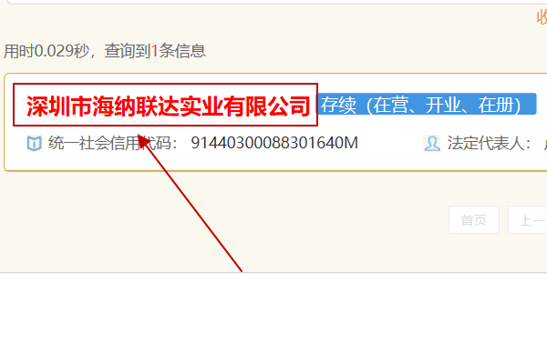
Task: Click the cut-off representative name after 法定代表人
Action: pyautogui.click(x=545, y=143)
